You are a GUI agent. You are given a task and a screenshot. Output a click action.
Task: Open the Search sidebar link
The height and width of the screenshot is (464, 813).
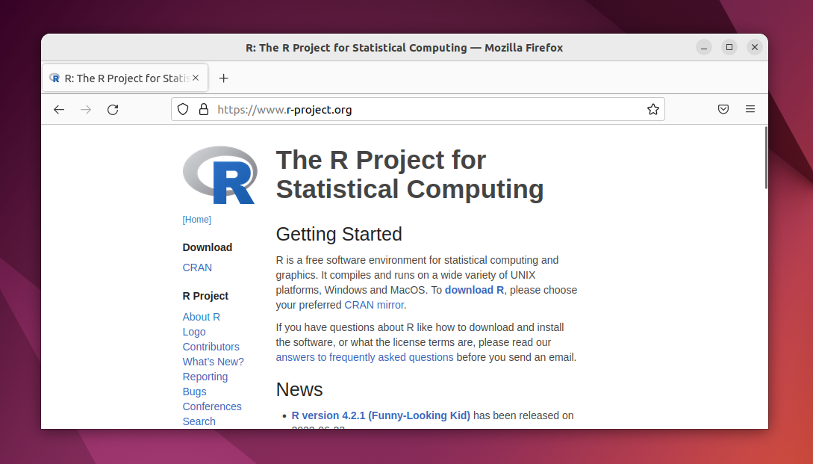(x=199, y=421)
